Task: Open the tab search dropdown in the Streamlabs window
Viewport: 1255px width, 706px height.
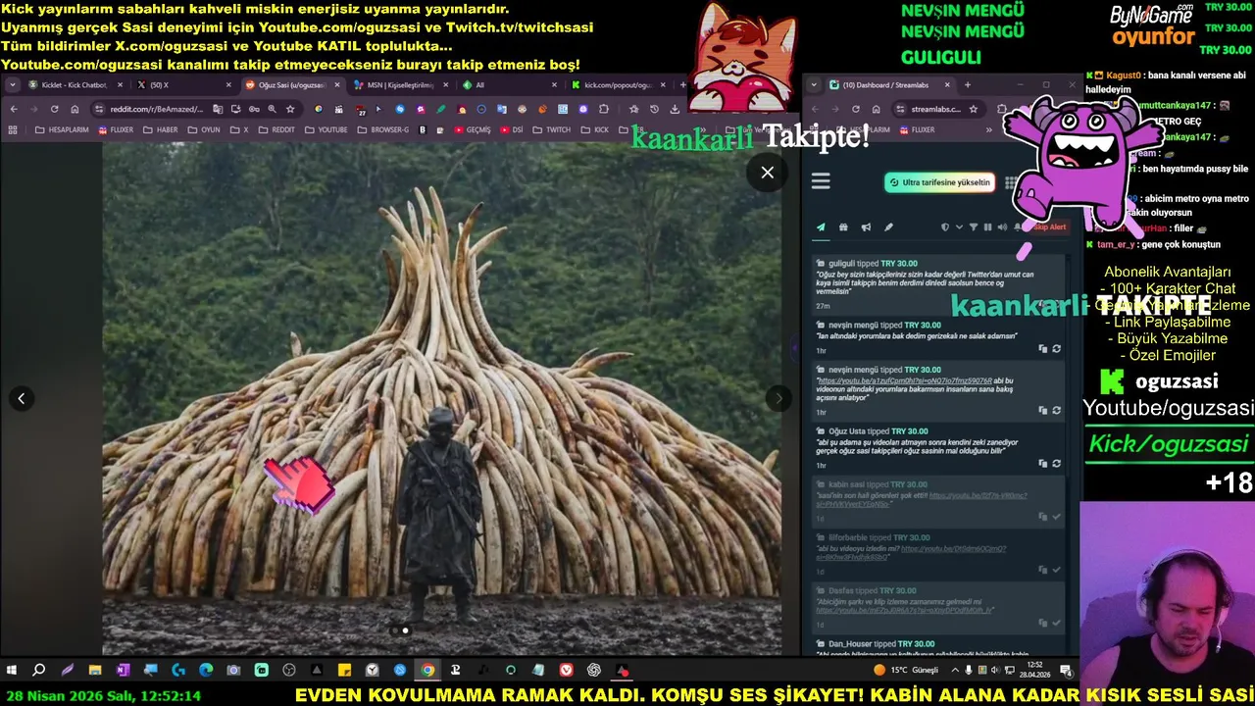Action: click(x=814, y=85)
